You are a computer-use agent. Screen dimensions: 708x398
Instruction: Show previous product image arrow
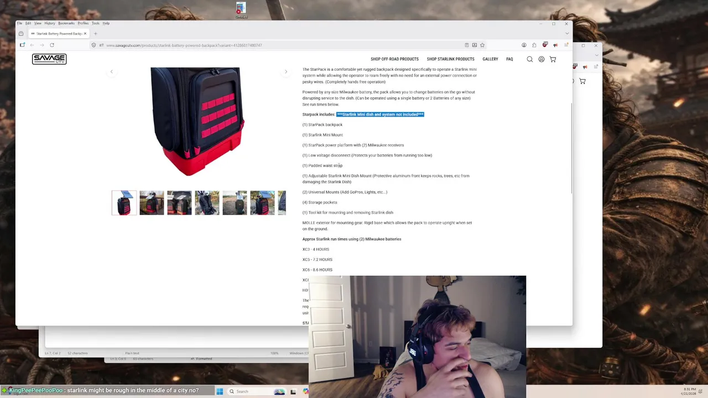coord(111,72)
